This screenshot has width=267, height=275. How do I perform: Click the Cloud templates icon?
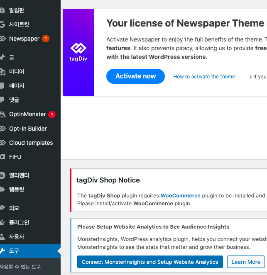tap(2, 143)
